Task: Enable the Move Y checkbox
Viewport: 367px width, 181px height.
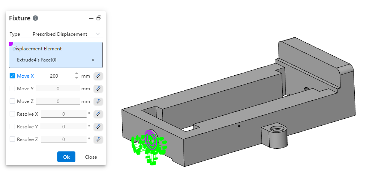Action: pos(12,89)
